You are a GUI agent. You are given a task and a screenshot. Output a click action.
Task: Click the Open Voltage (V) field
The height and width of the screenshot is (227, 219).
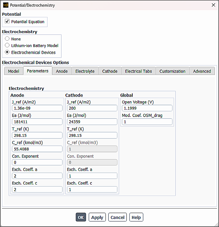click(x=147, y=108)
